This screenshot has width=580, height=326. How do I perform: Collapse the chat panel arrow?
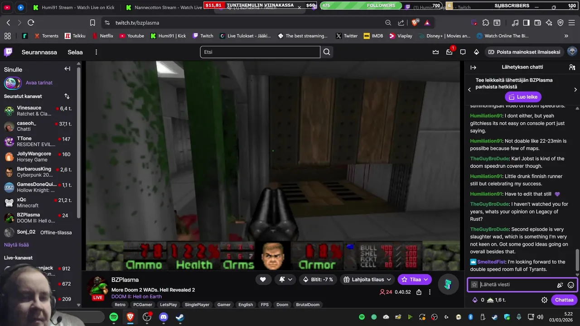474,67
